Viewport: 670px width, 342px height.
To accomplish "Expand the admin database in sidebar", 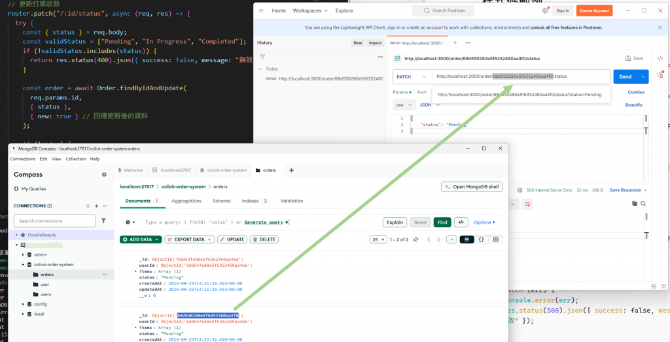I will click(24, 254).
